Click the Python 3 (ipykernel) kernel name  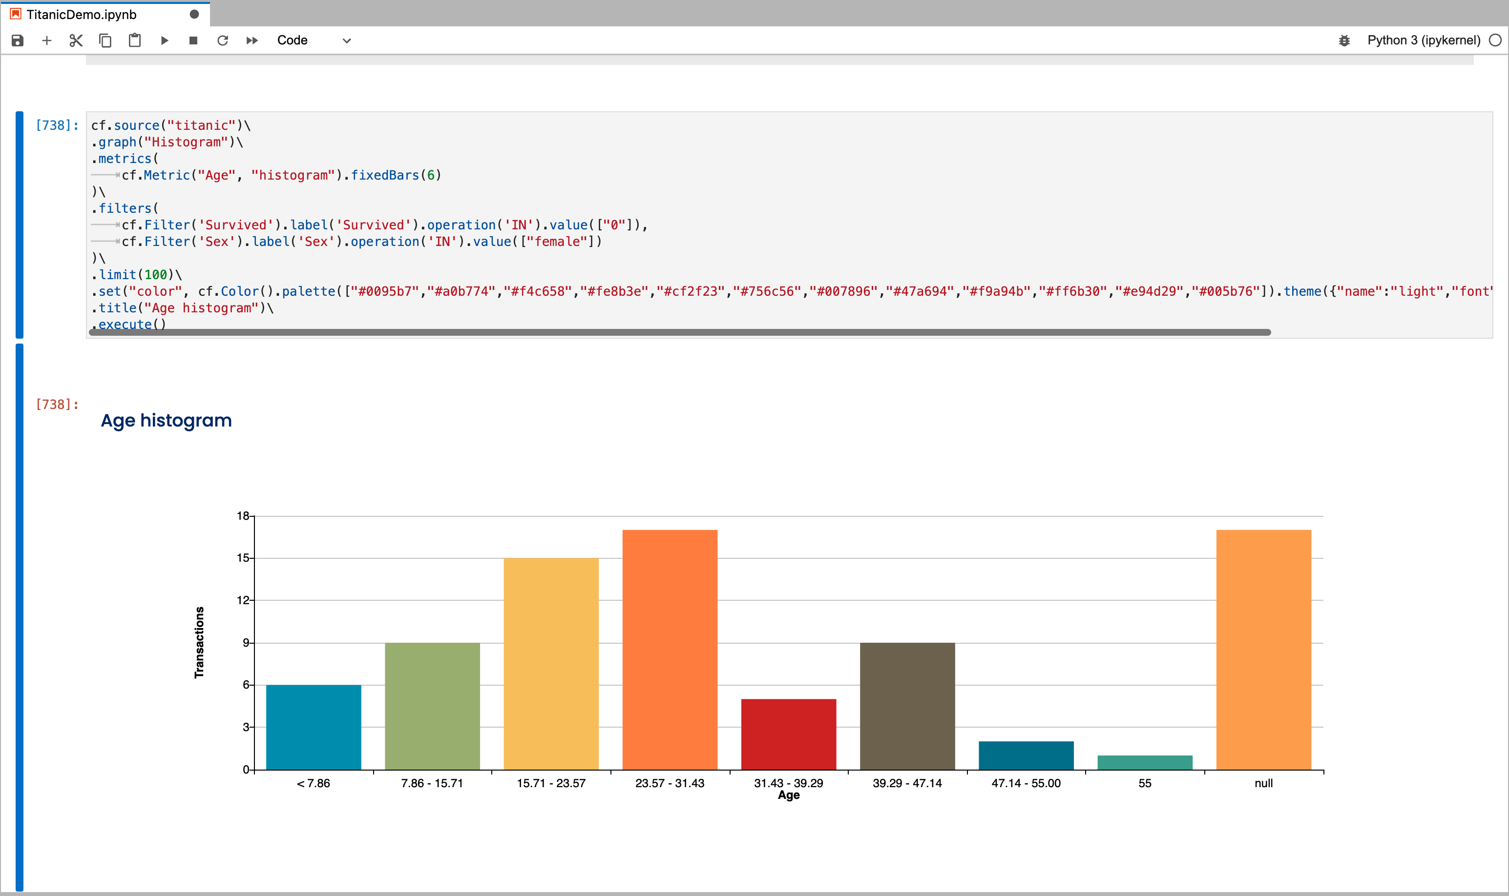pyautogui.click(x=1423, y=41)
